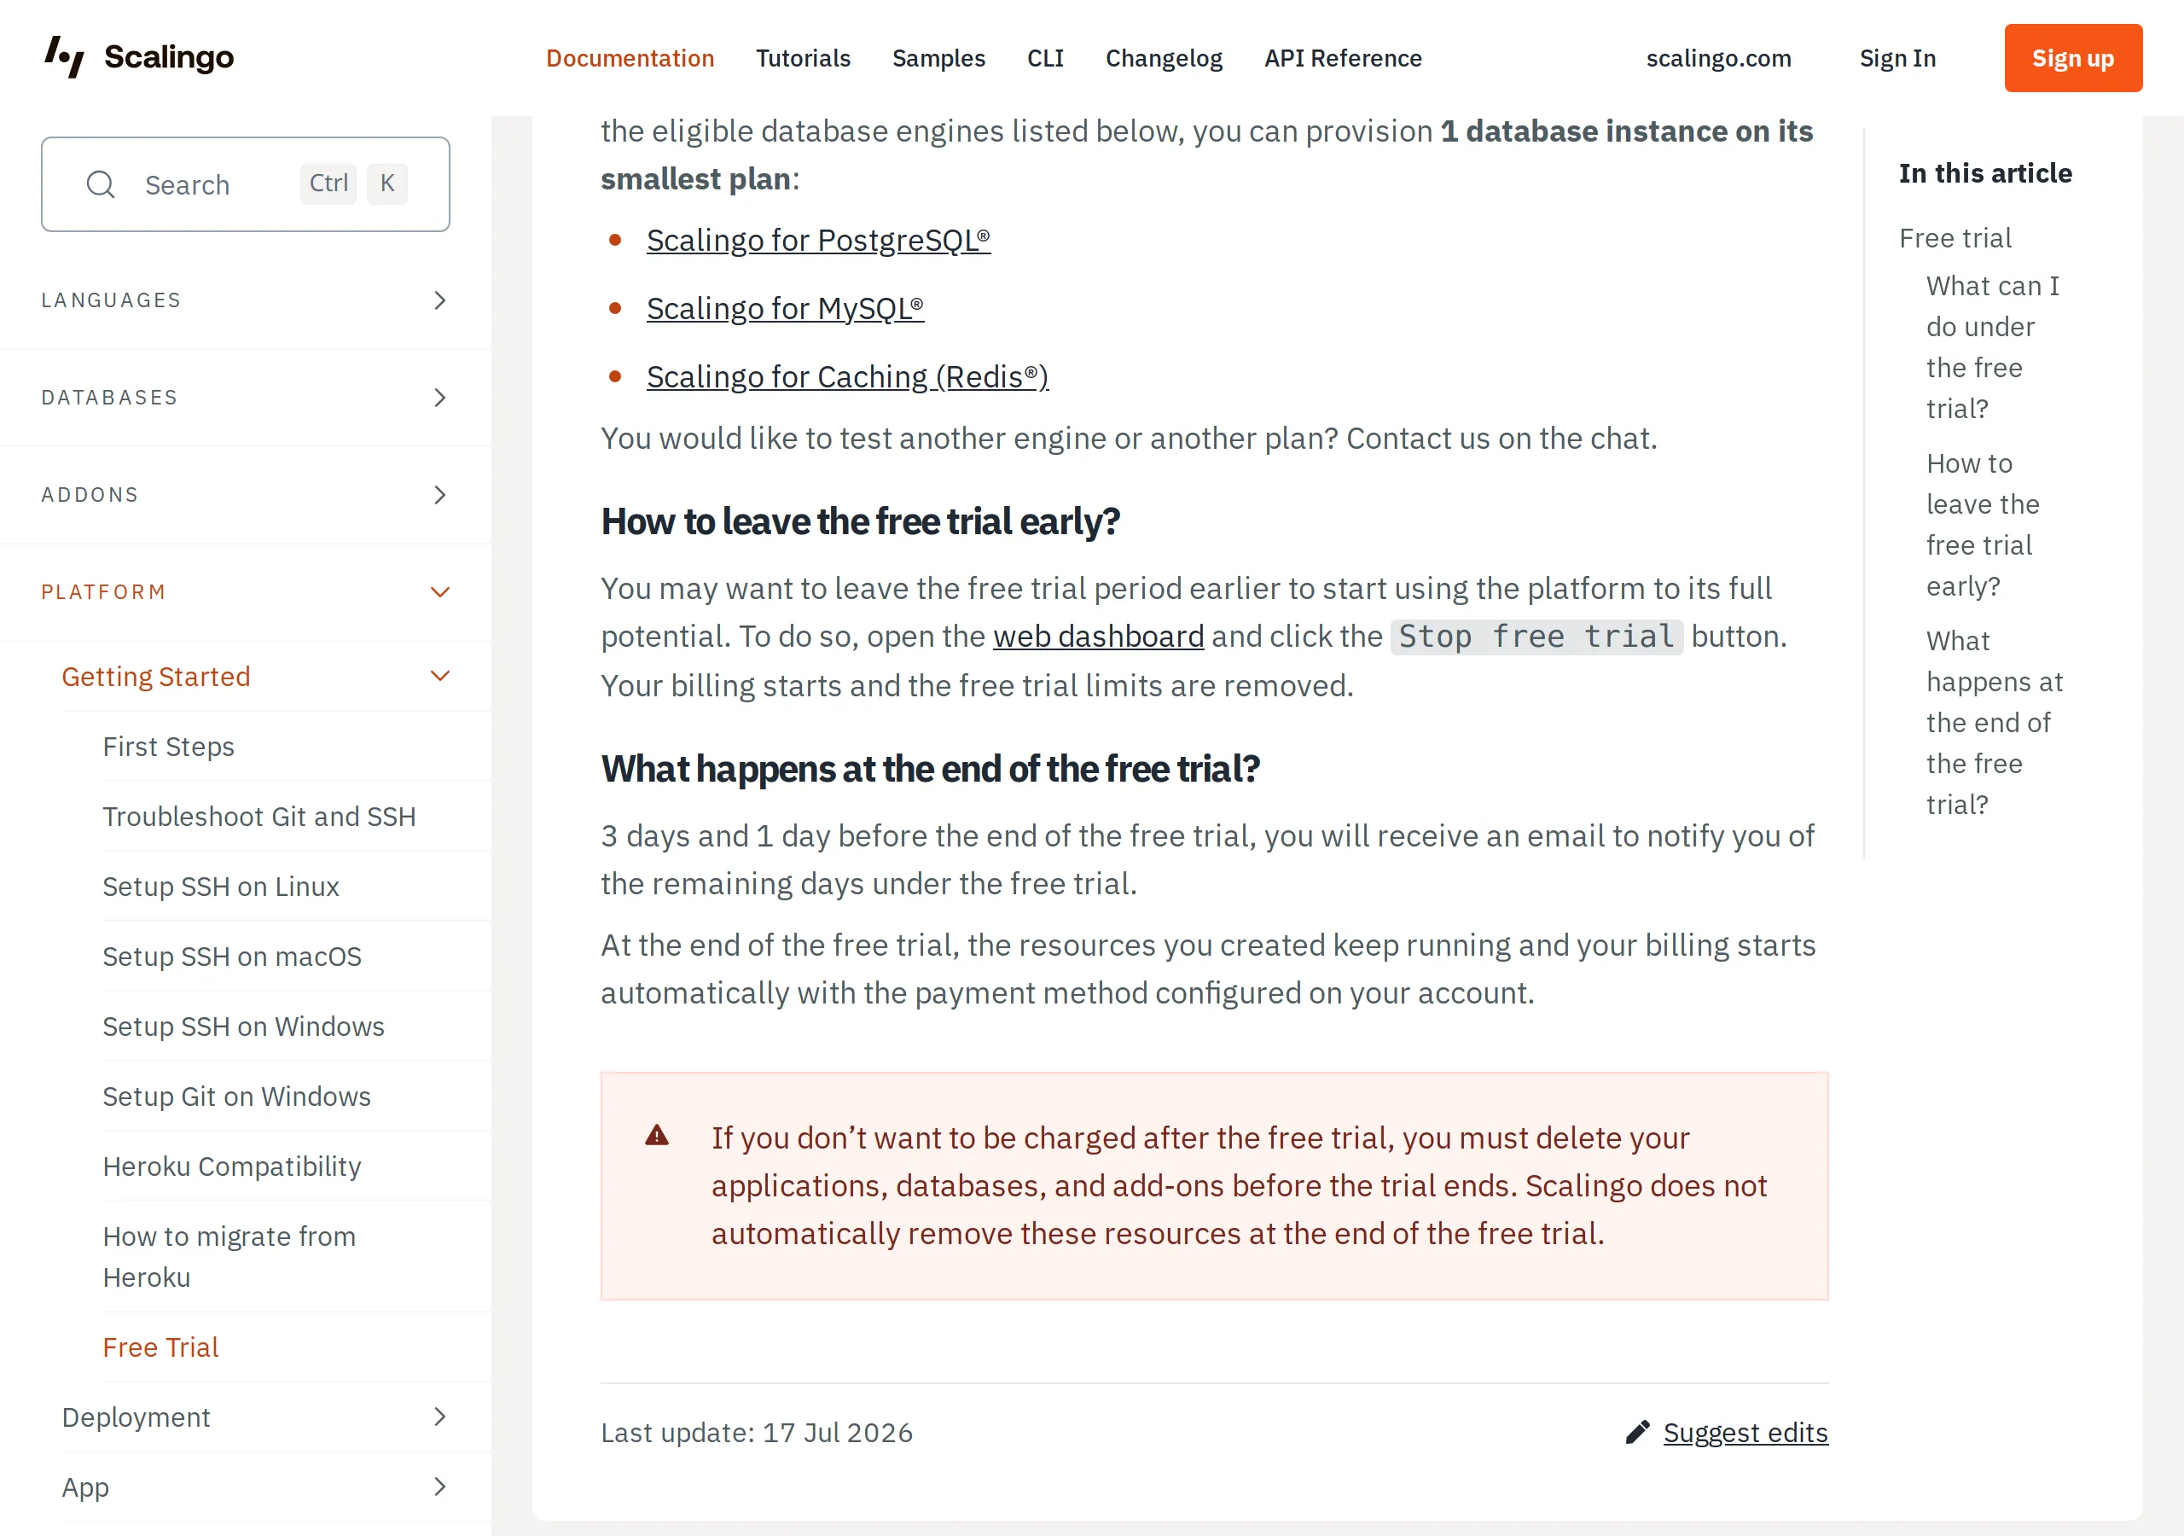Click the PLATFORM section label
Screen dimensions: 2184x1536
click(104, 592)
